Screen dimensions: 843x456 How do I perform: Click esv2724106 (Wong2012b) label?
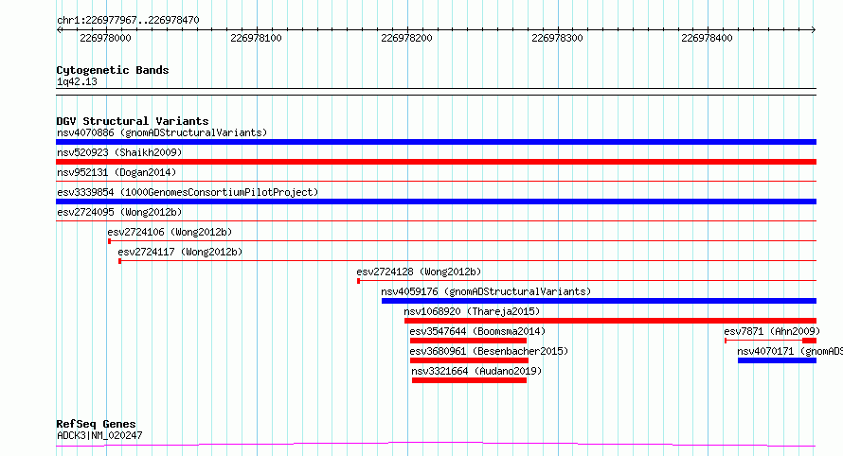170,232
